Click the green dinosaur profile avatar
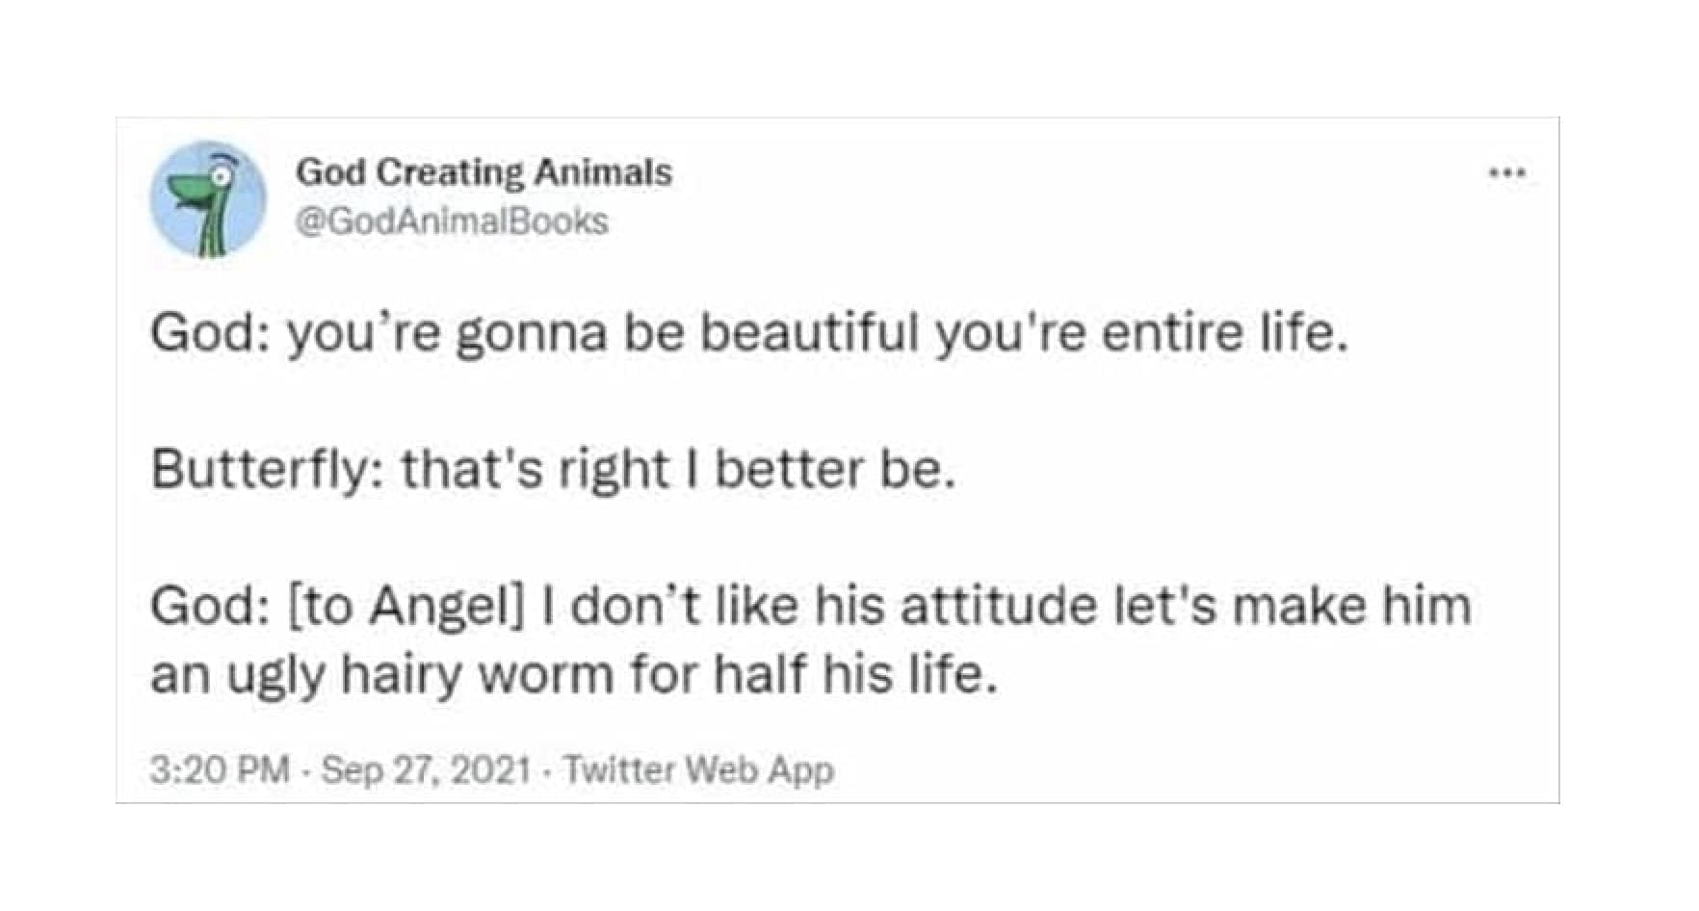This screenshot has width=1699, height=911. point(208,198)
